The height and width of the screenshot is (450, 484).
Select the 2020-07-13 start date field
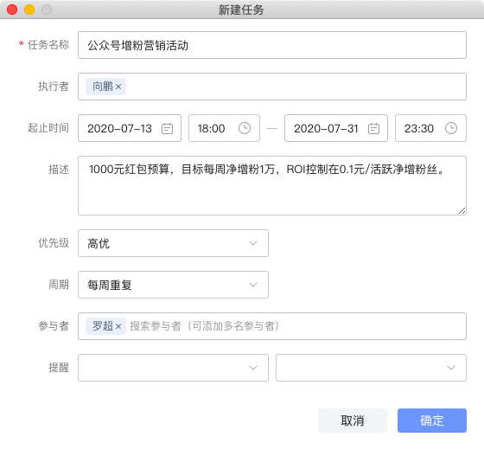pos(130,128)
